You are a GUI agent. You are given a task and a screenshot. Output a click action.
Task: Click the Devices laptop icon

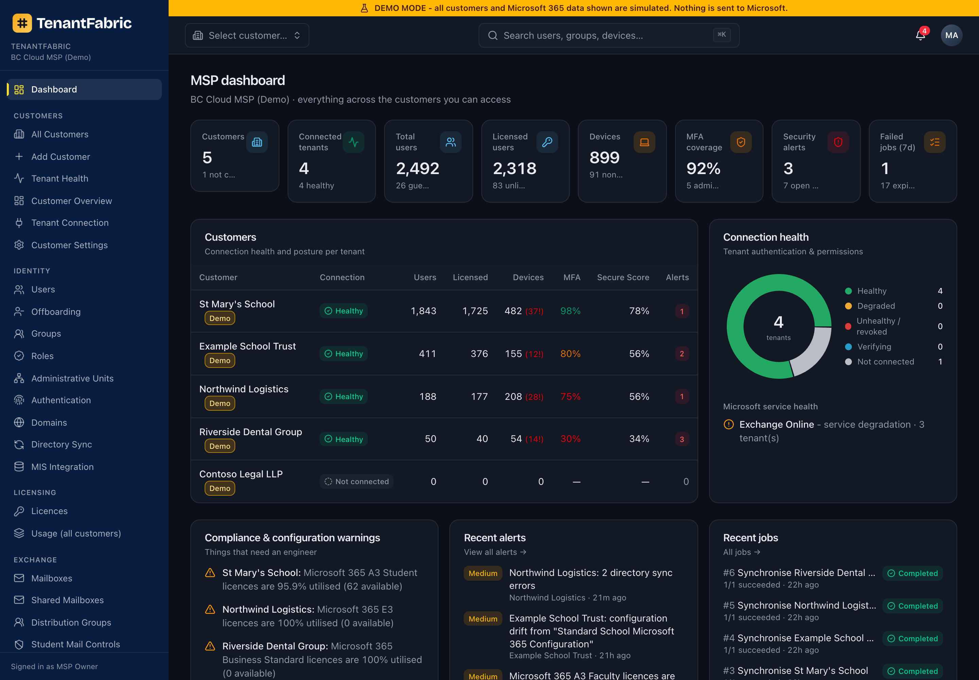644,142
